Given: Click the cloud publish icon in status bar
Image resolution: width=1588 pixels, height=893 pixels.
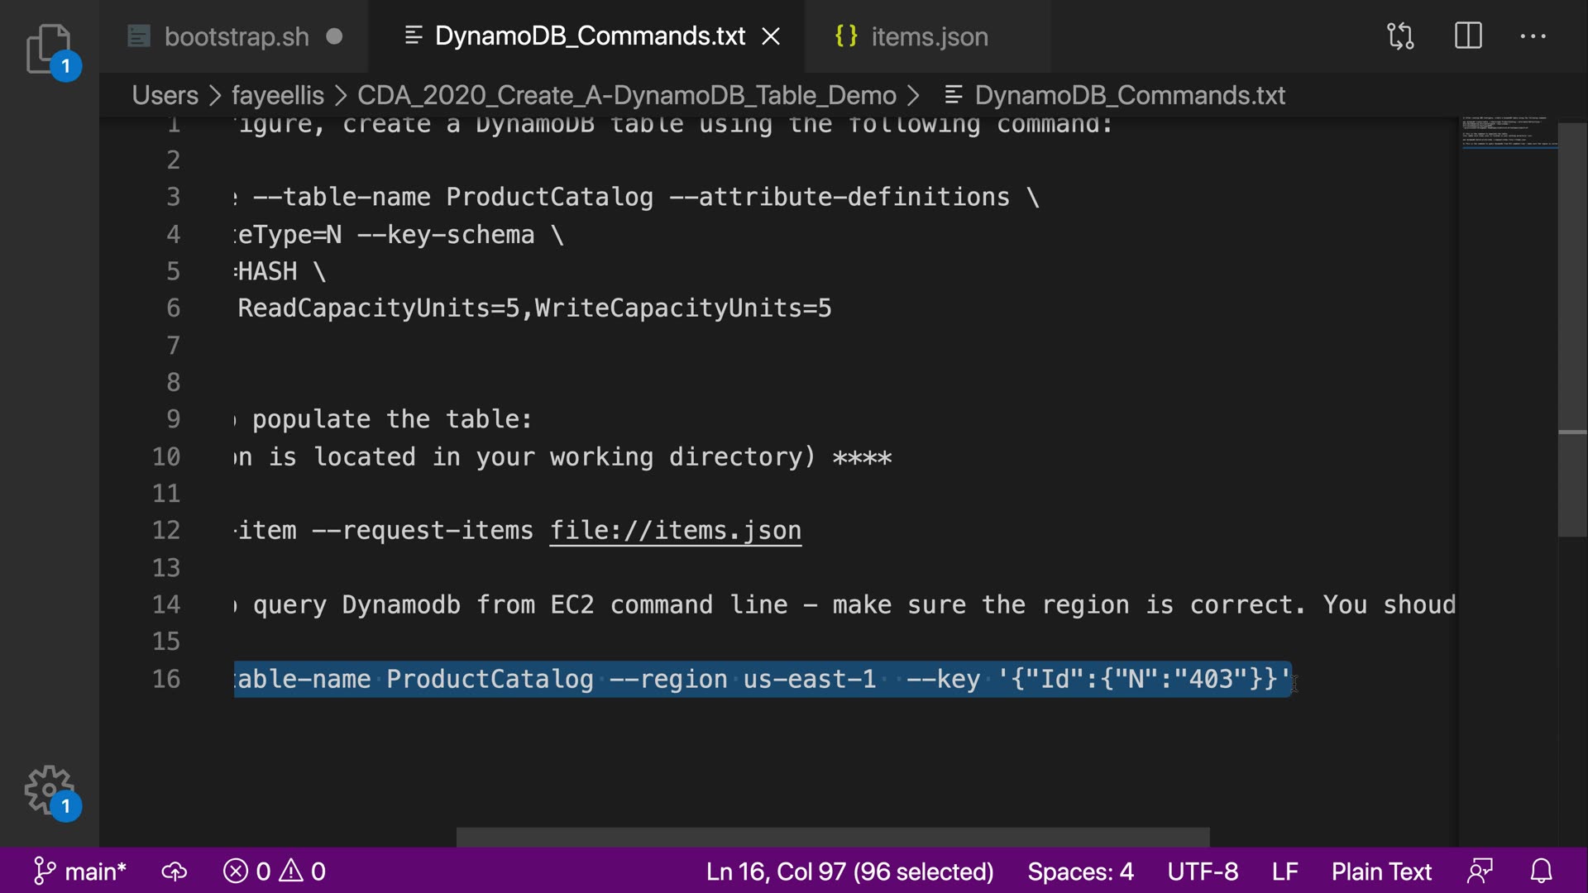Looking at the screenshot, I should pyautogui.click(x=174, y=872).
